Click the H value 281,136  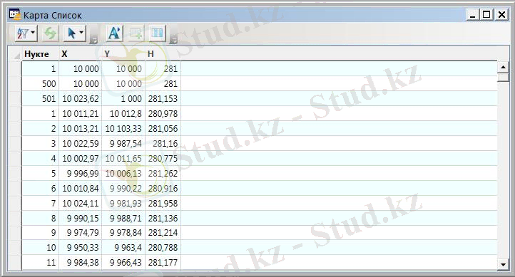163,219
